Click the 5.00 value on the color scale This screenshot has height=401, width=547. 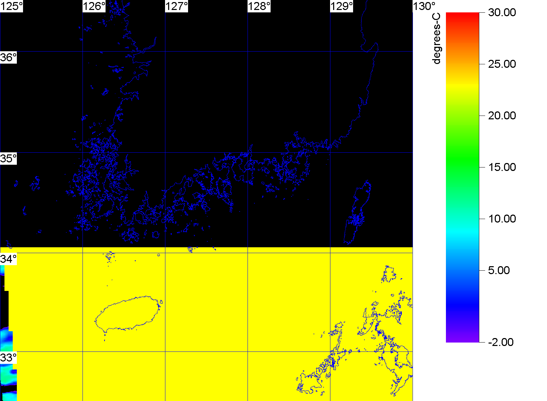click(x=499, y=270)
